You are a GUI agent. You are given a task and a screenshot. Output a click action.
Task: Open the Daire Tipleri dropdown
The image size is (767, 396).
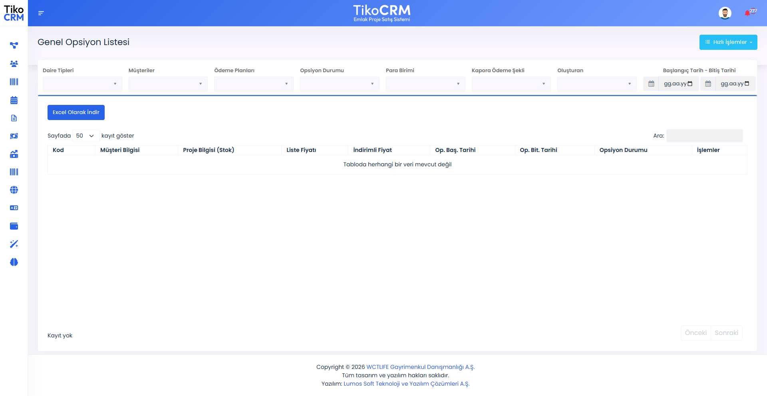pyautogui.click(x=82, y=84)
